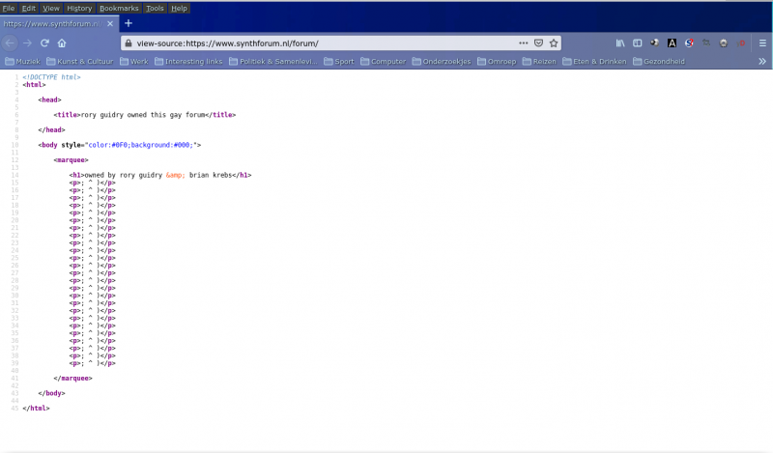Go to the home page icon
This screenshot has height=453, width=773.
[62, 43]
